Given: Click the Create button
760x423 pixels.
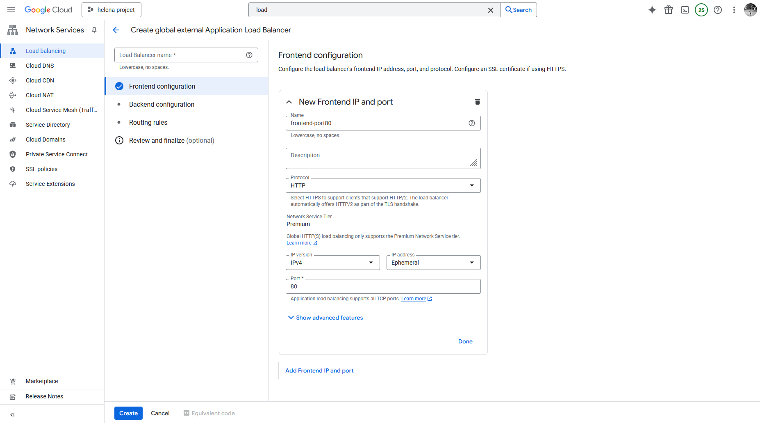Looking at the screenshot, I should (128, 413).
